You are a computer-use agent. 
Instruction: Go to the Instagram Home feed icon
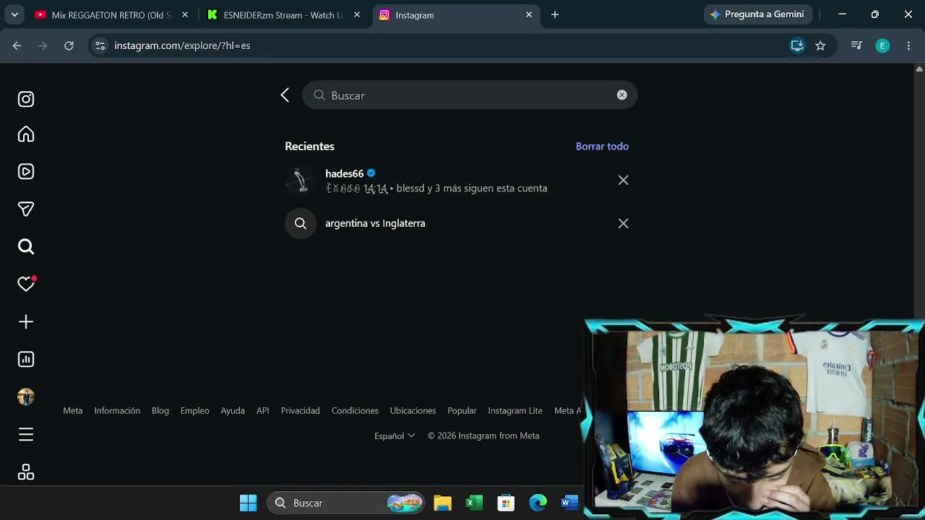[x=26, y=134]
